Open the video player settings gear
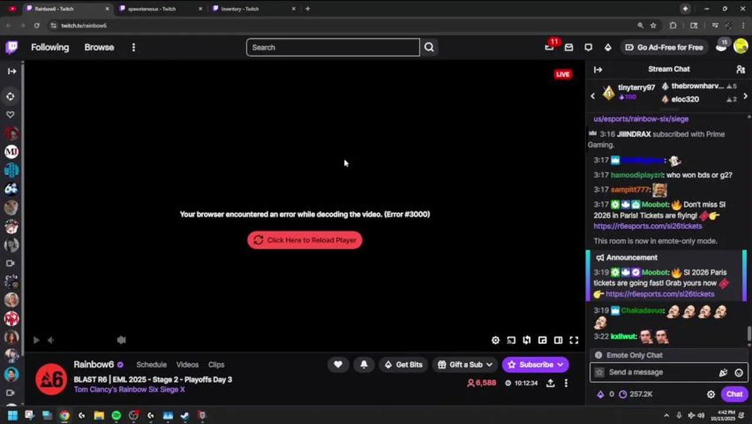Screen dimensions: 752x424 pos(495,340)
